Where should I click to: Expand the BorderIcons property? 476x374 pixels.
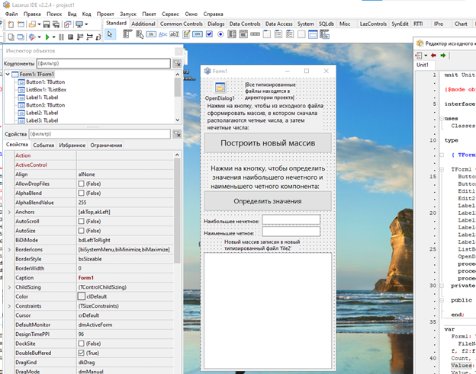point(9,249)
